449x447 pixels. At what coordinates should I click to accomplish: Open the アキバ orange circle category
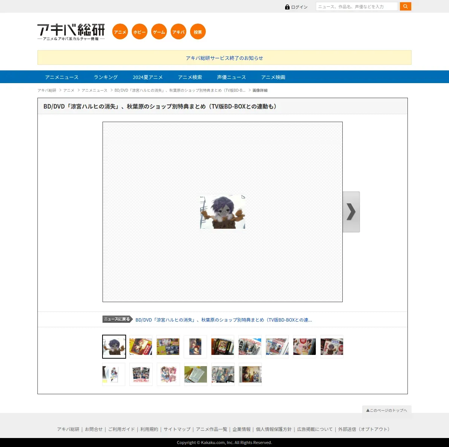(178, 32)
